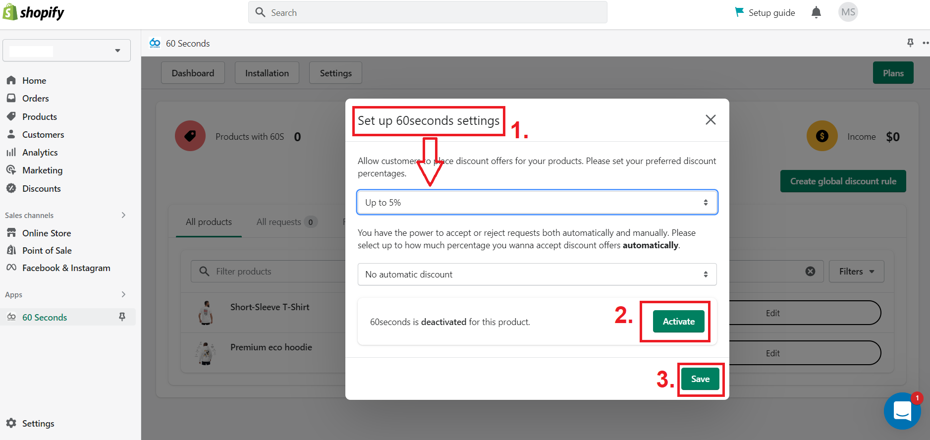Image resolution: width=930 pixels, height=440 pixels.
Task: Switch to All requests tab
Action: [x=287, y=222]
